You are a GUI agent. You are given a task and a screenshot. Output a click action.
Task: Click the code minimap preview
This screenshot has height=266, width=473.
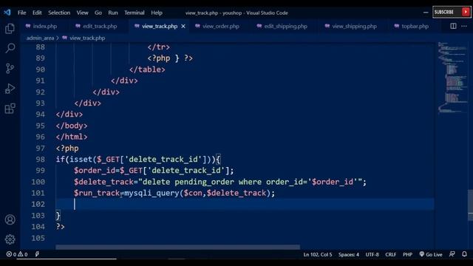point(452,78)
